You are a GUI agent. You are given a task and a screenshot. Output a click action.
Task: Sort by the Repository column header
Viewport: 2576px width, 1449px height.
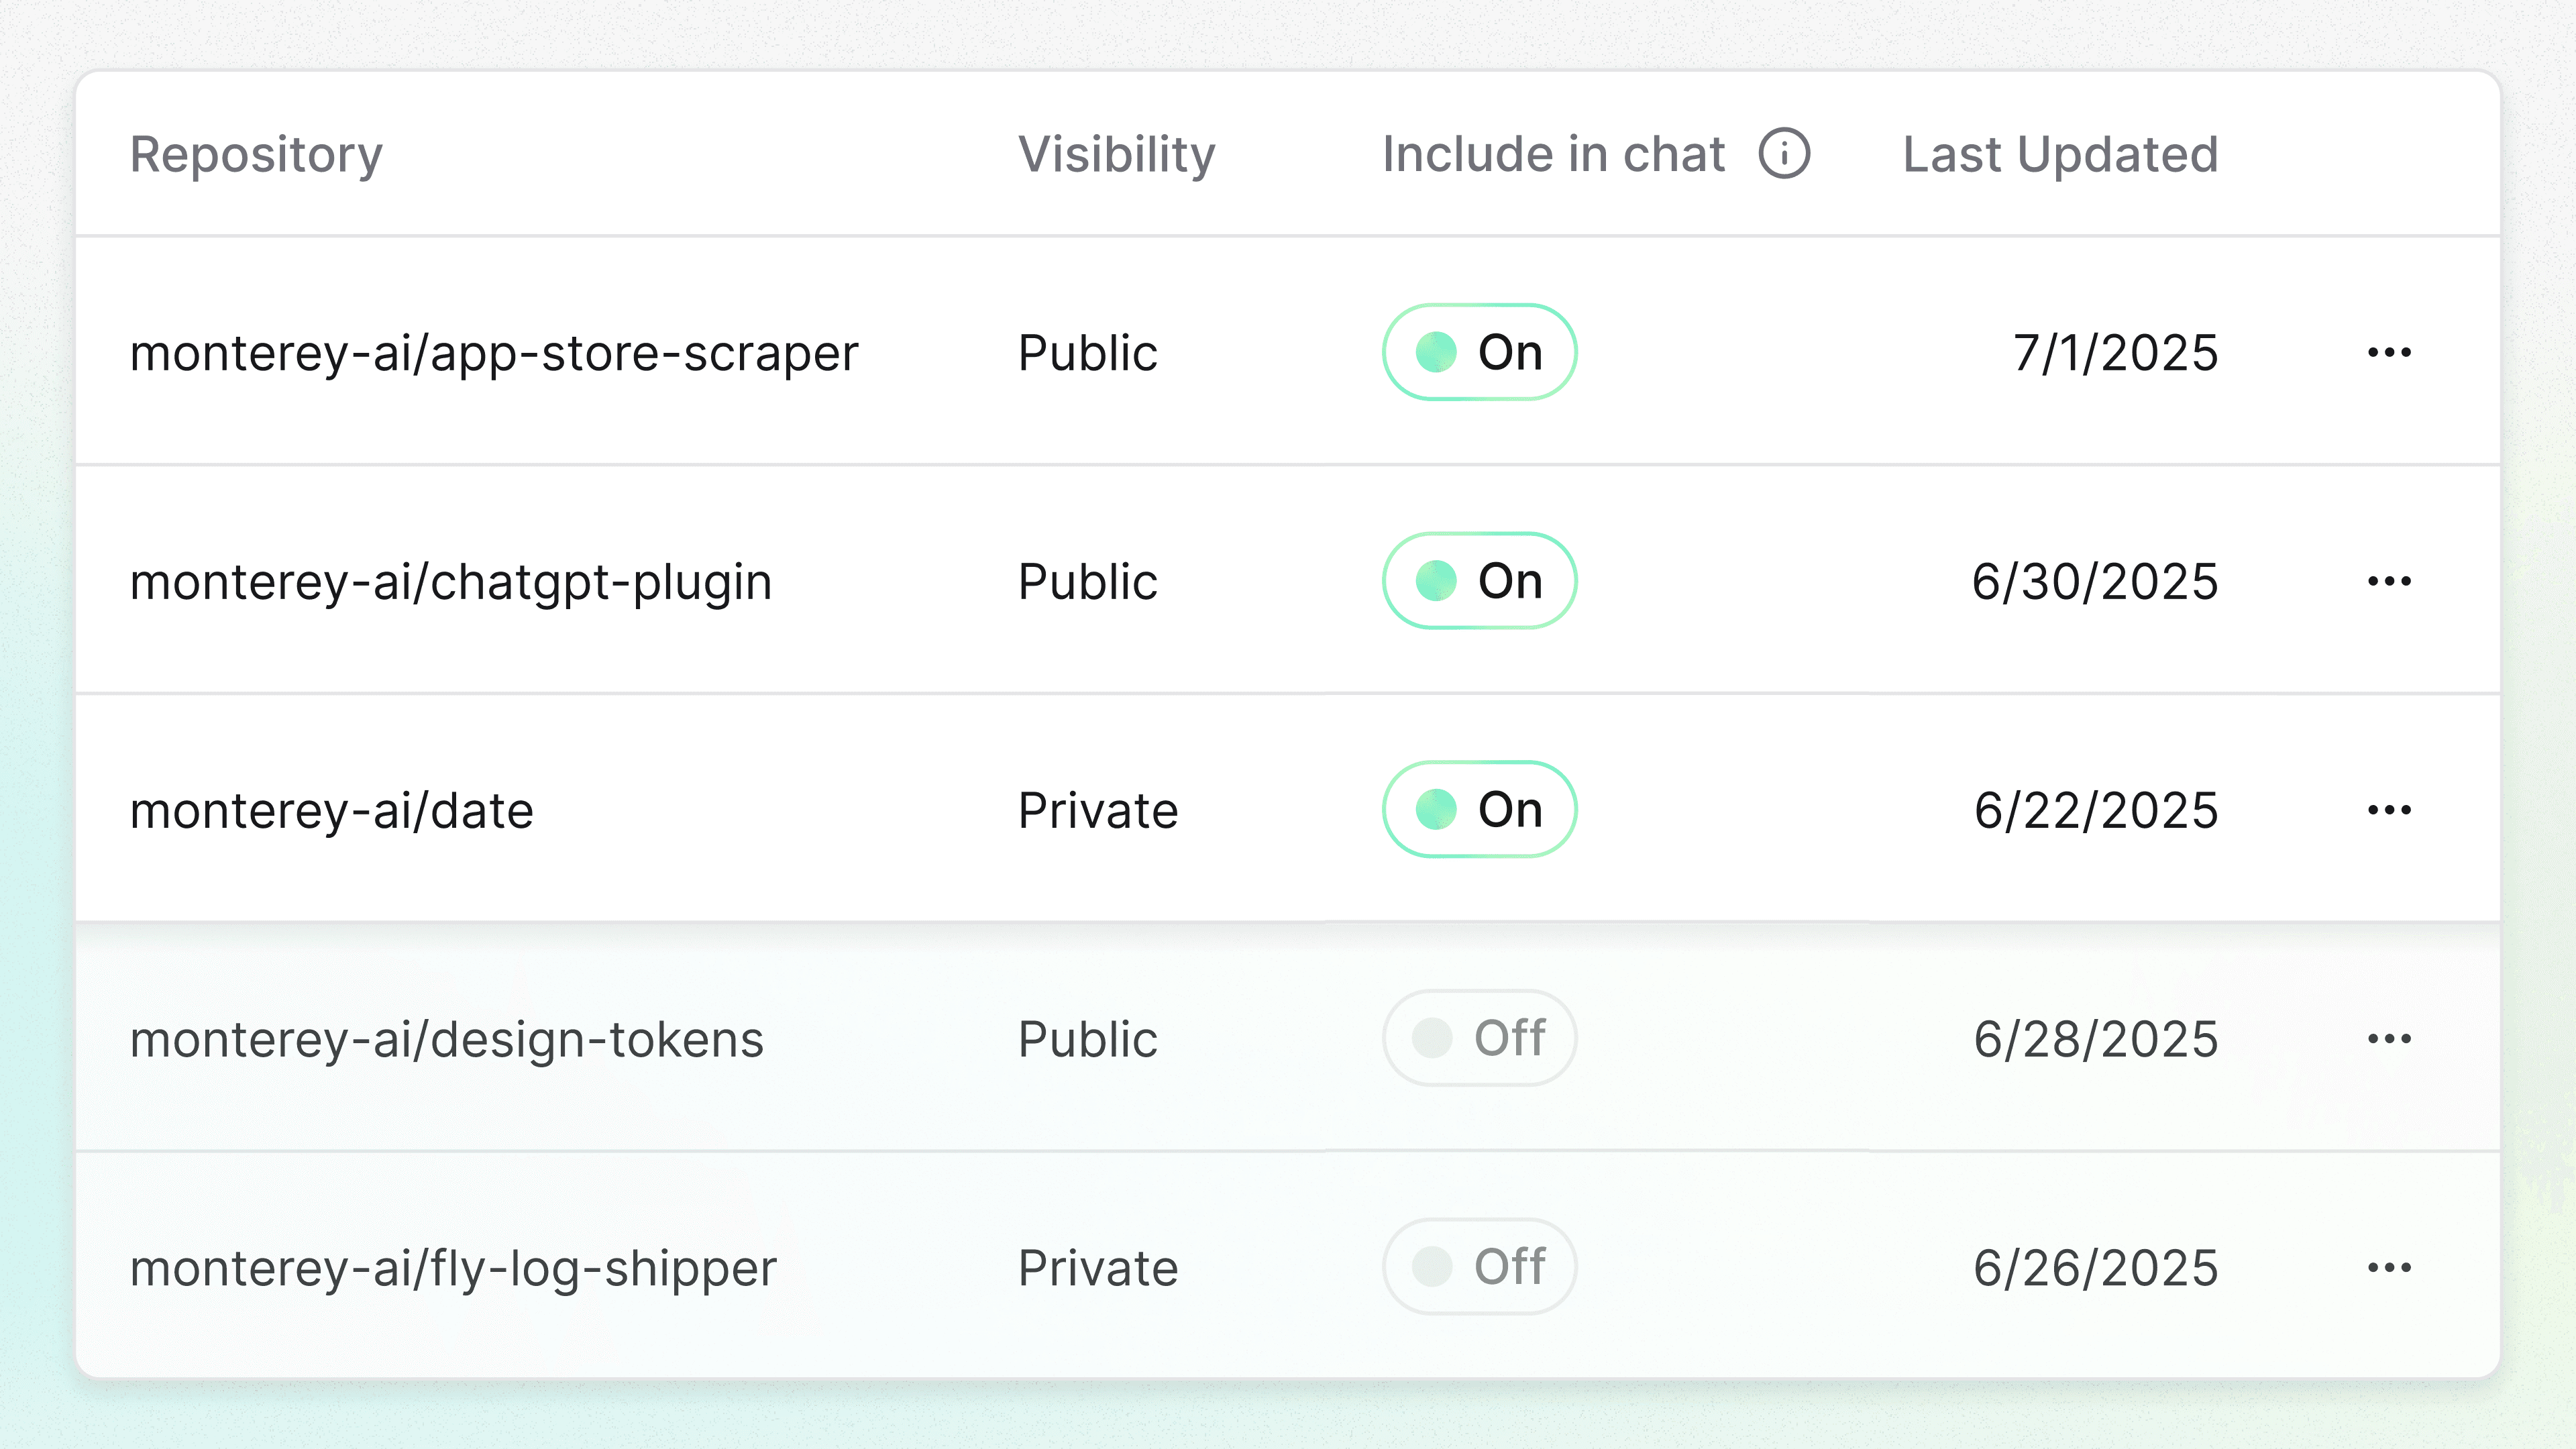click(x=256, y=155)
